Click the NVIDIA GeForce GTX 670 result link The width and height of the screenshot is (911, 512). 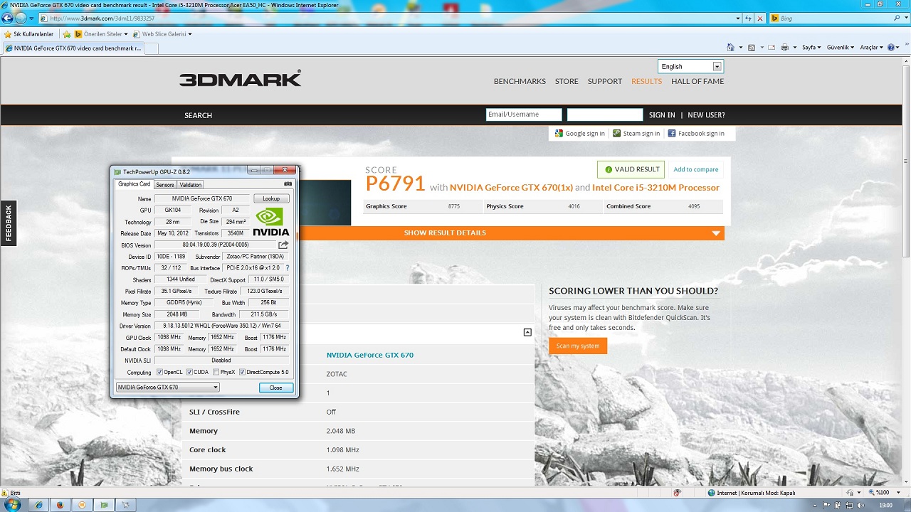370,355
